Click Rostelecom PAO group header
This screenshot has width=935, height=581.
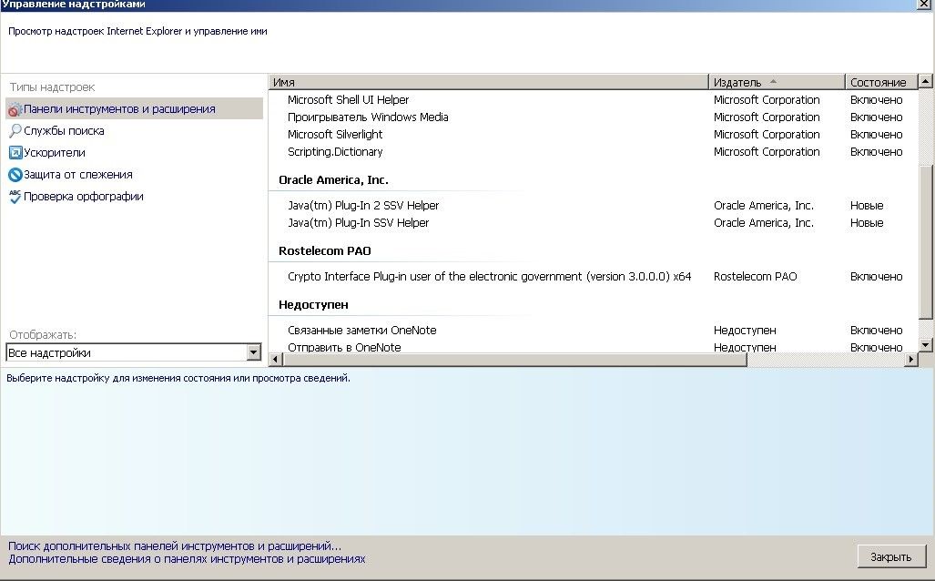point(325,250)
